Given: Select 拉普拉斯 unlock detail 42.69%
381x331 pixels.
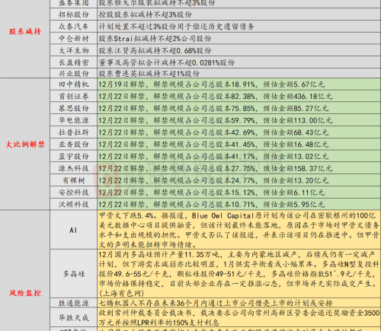Looking at the screenshot, I should pos(213,132).
